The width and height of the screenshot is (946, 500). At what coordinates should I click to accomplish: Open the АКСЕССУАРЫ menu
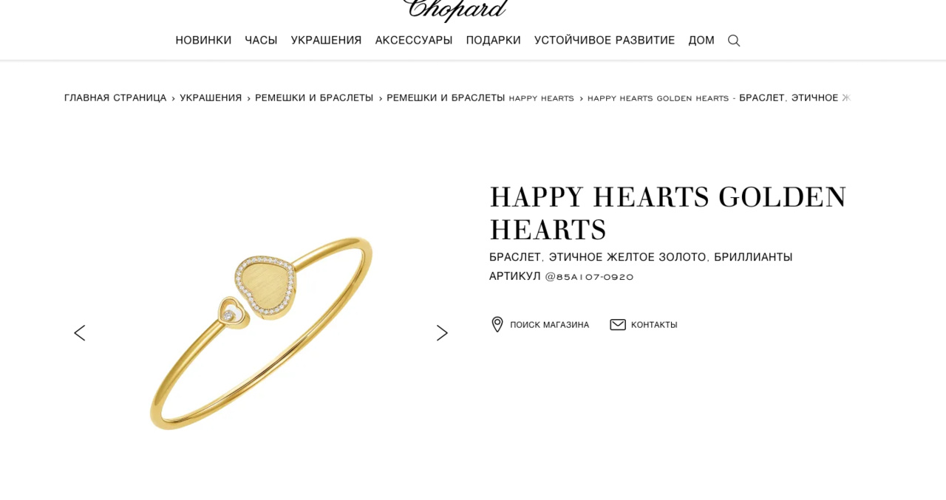click(414, 40)
